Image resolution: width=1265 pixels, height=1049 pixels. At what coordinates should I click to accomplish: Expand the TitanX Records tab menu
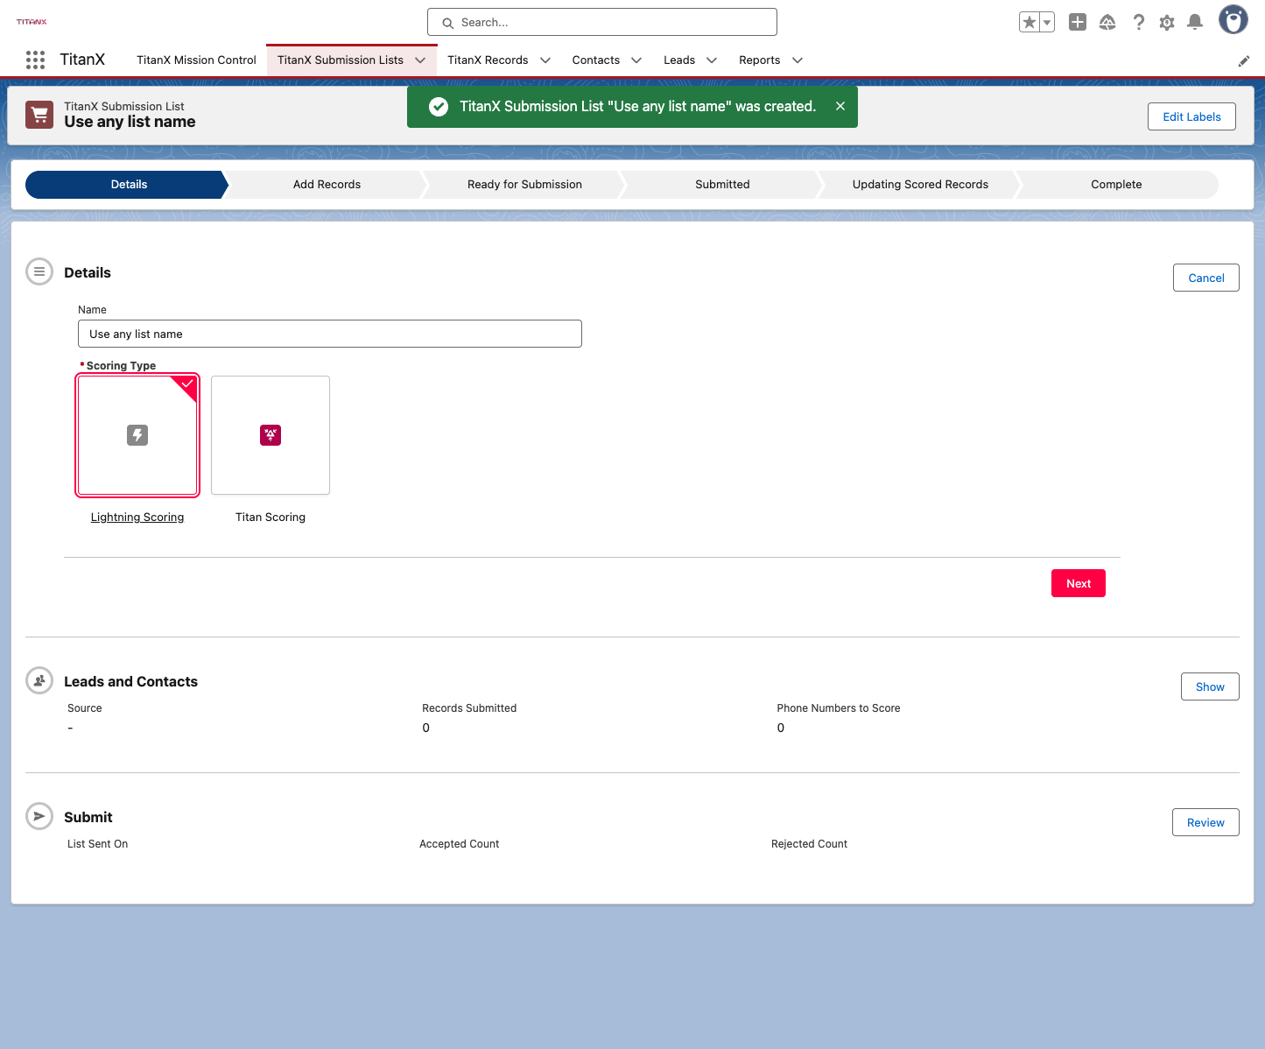click(x=545, y=60)
